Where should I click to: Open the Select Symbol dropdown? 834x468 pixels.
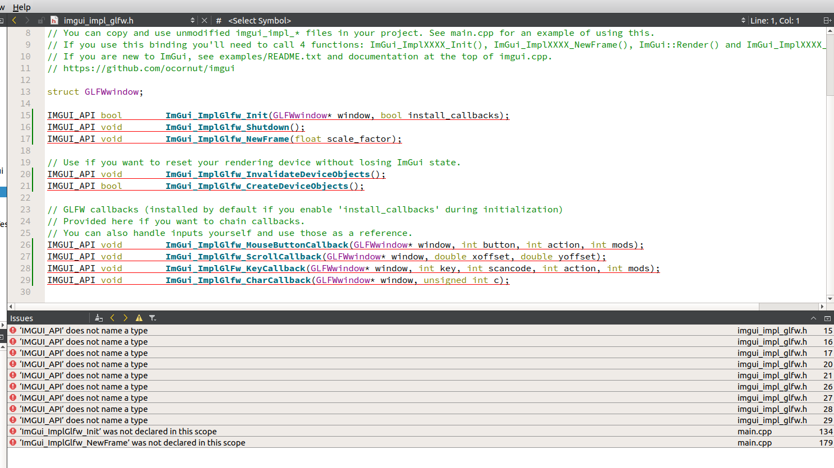pyautogui.click(x=260, y=20)
